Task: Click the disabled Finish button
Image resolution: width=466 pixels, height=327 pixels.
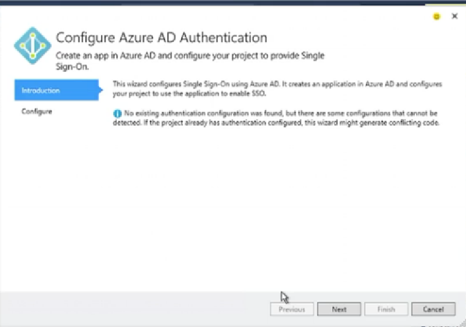Action: click(386, 310)
